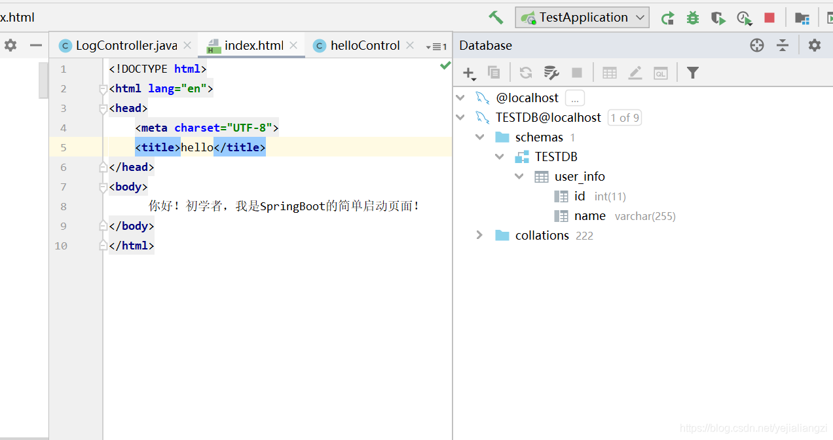Collapse the TESTDB schema node
This screenshot has width=833, height=440.
(500, 156)
